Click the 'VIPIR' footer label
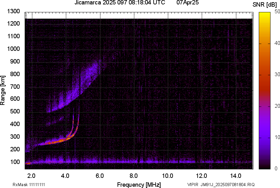This screenshot has height=188, width=280. tap(193, 185)
